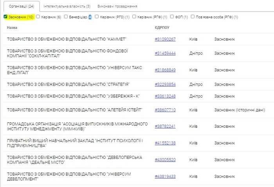Image resolution: width=274 pixels, height=187 pixels.
Task: Open the Виконавчі провадження tab
Action: (117, 6)
